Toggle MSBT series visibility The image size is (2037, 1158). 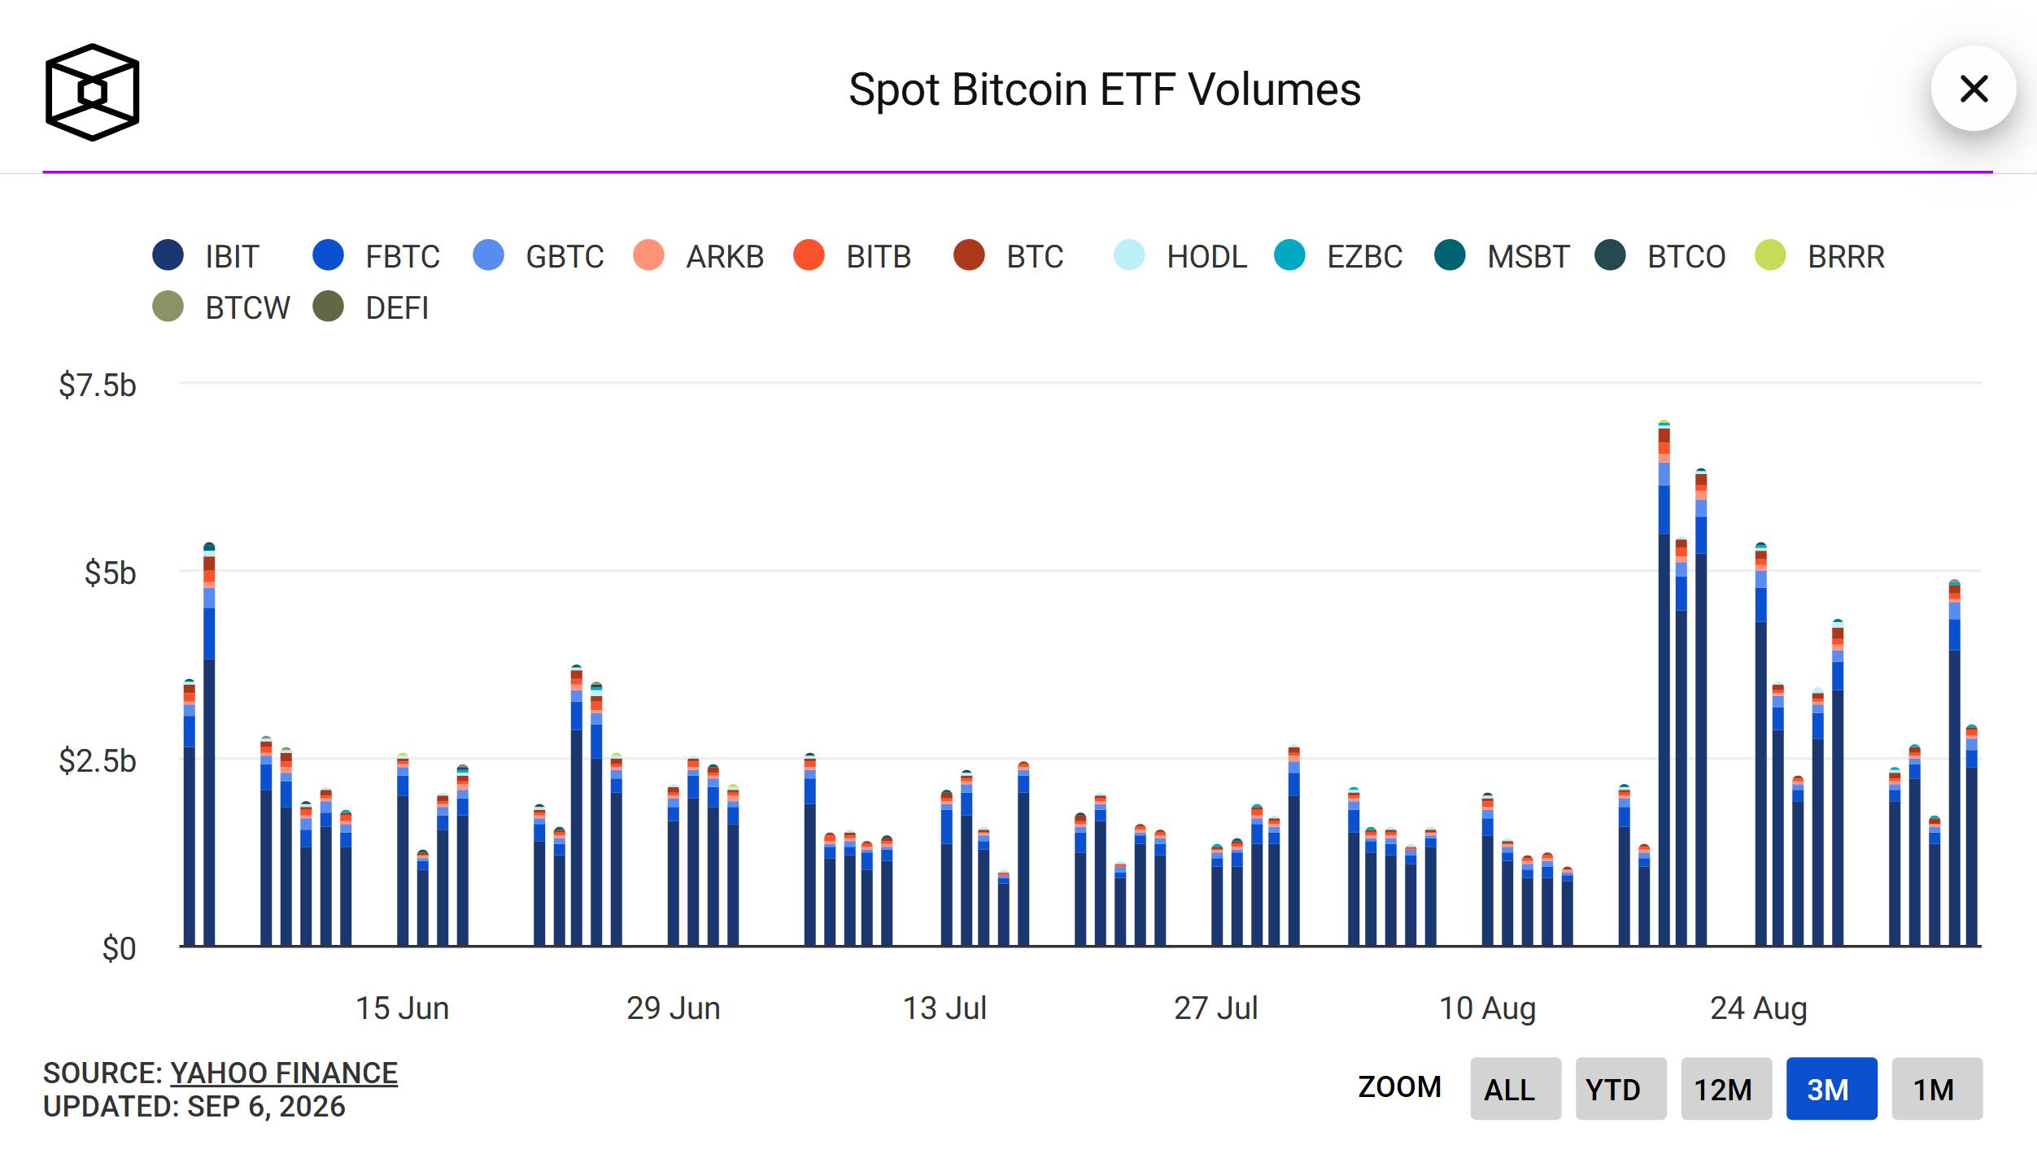coord(1502,256)
